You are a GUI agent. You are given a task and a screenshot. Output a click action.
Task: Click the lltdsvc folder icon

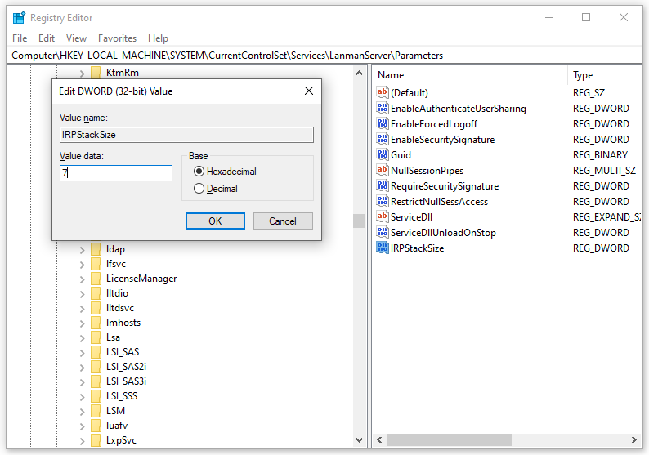(96, 308)
